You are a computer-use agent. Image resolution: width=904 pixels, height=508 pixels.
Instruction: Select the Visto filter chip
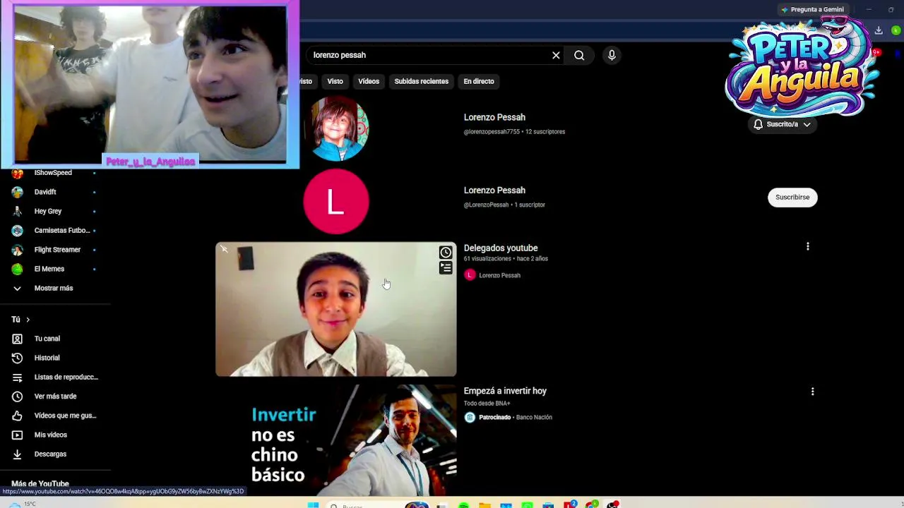click(x=335, y=81)
